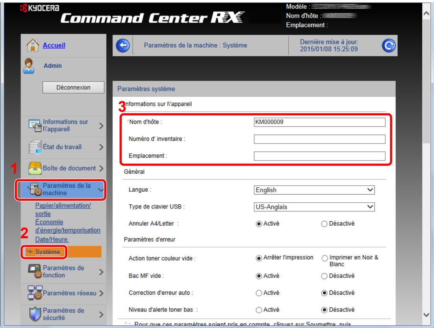Screen dimensions: 434x328
Task: Click the Paramètres de sécurité shield icon
Action: tap(35, 314)
